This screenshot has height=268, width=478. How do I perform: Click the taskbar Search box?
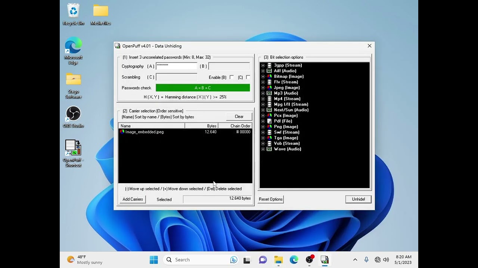click(x=201, y=260)
